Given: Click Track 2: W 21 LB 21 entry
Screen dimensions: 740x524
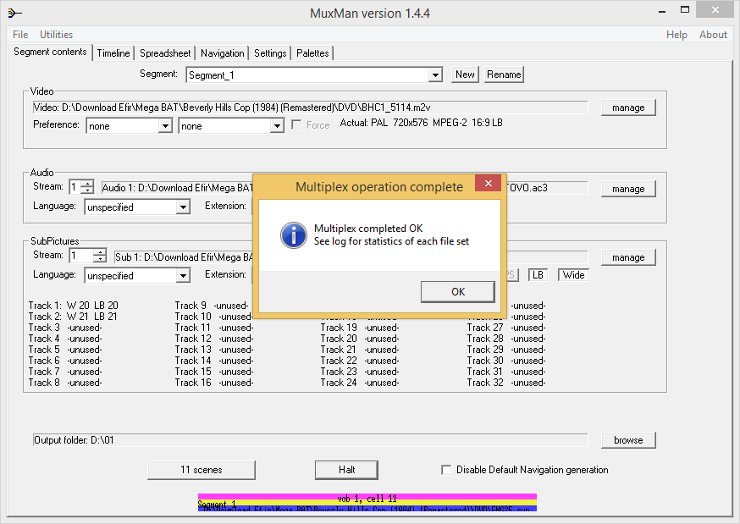Looking at the screenshot, I should 73,317.
